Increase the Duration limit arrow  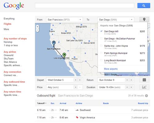pyautogui.click(x=131, y=87)
